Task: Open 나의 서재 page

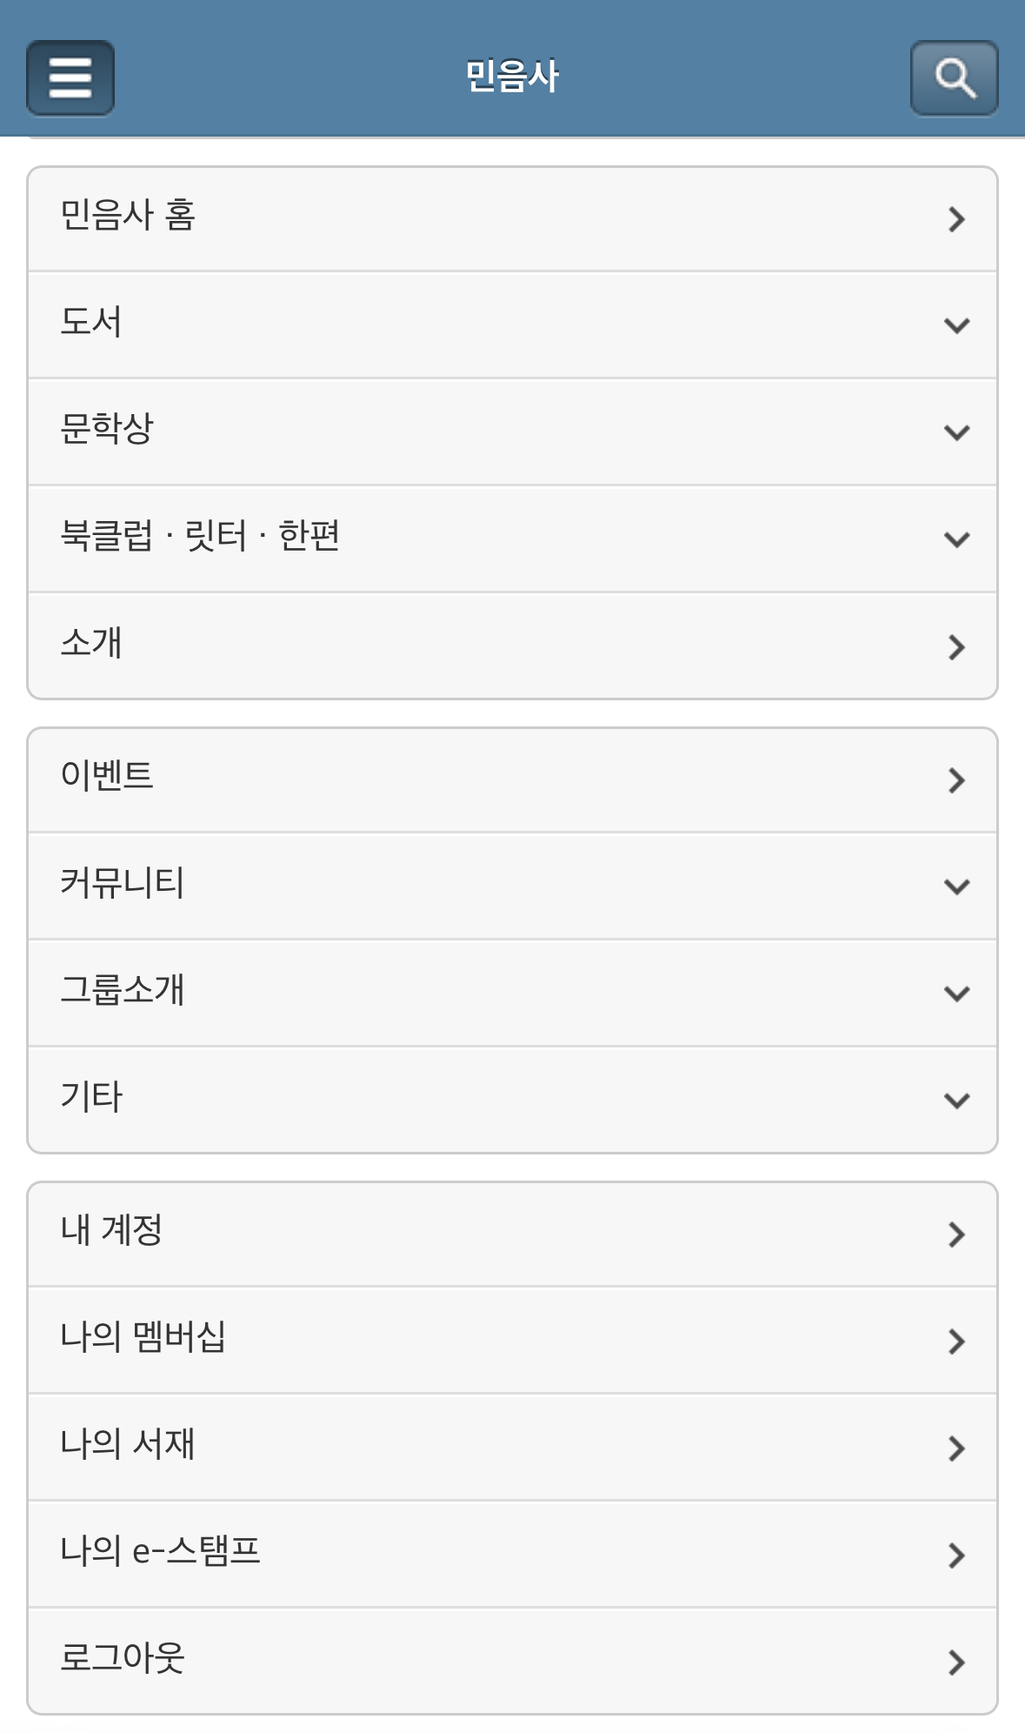Action: 127,1444
